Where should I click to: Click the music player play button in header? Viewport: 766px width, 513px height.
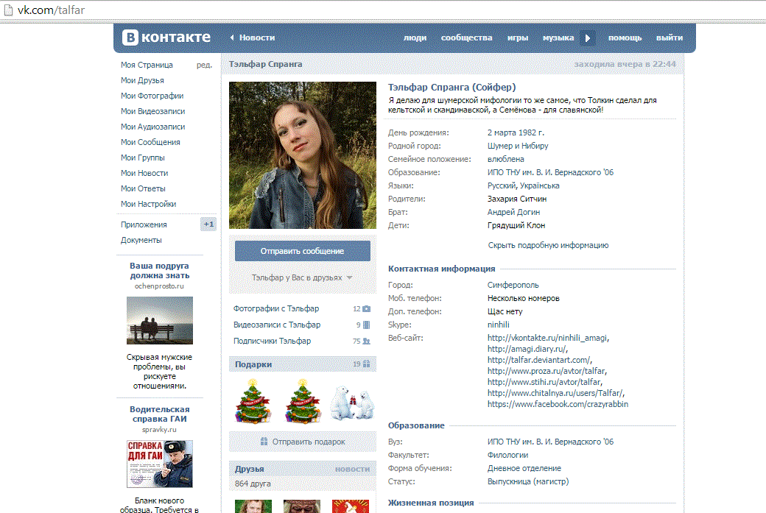click(588, 38)
